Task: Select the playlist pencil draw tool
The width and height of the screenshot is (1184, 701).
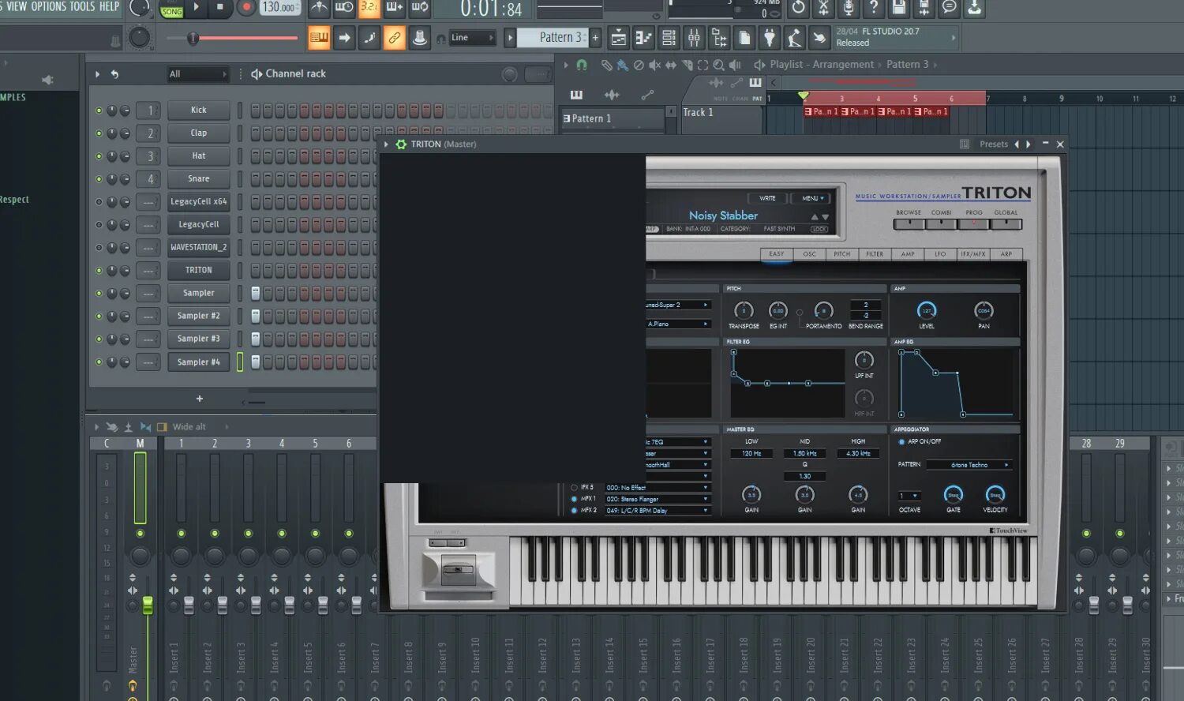Action: (606, 65)
